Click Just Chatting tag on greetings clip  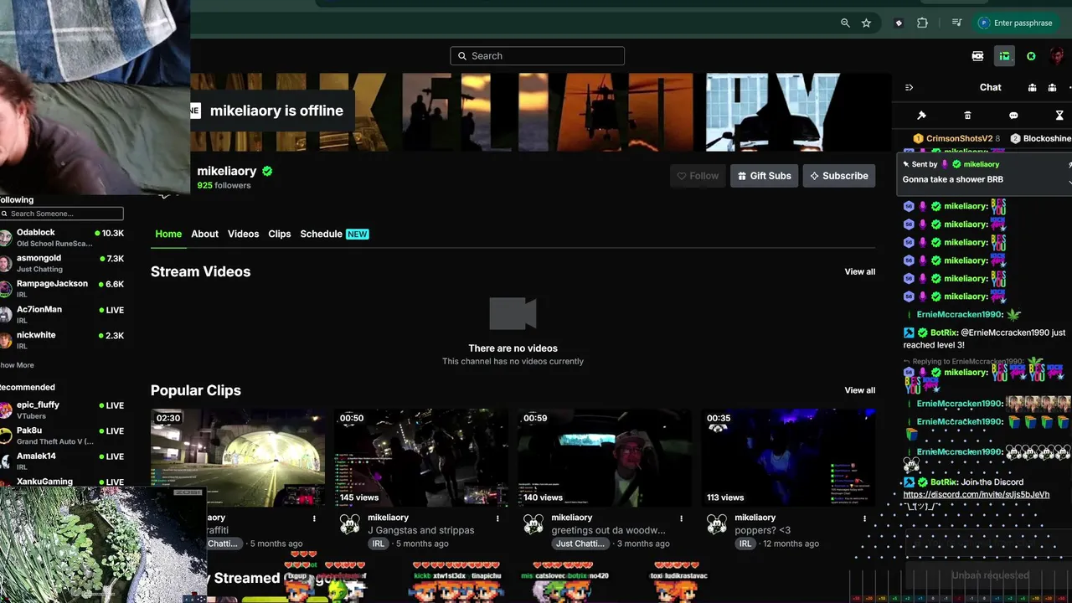coord(580,544)
